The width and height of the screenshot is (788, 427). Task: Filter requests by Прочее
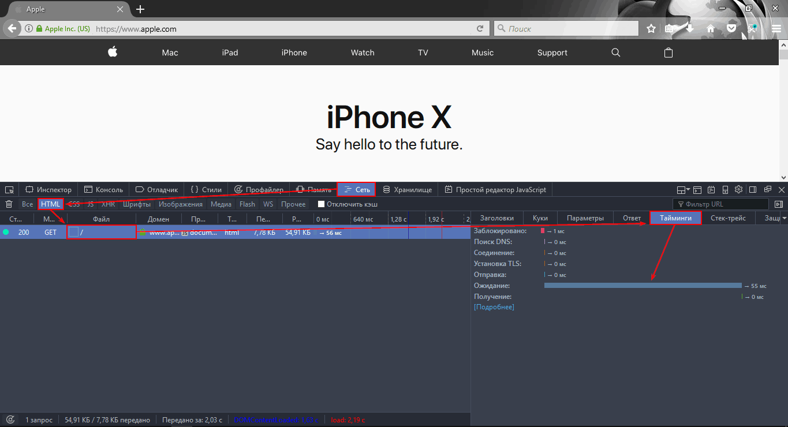pos(293,204)
